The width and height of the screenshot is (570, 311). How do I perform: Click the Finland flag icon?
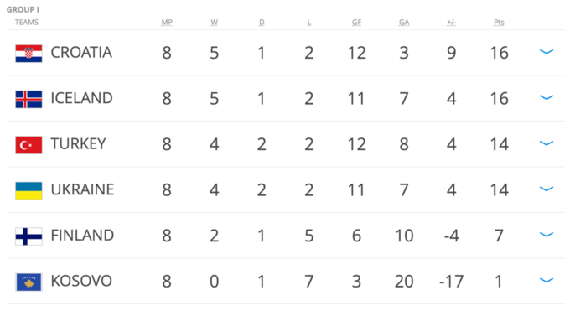28,236
